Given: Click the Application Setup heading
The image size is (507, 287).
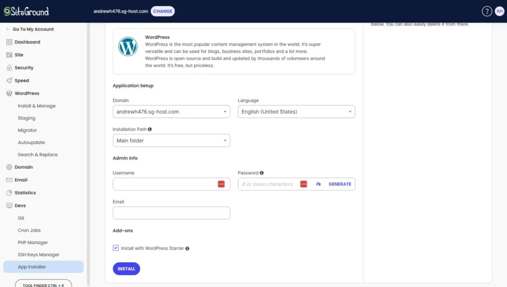Looking at the screenshot, I should click(x=133, y=86).
